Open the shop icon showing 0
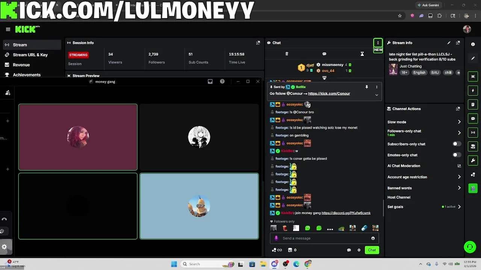The width and height of the screenshot is (481, 270). point(292,250)
